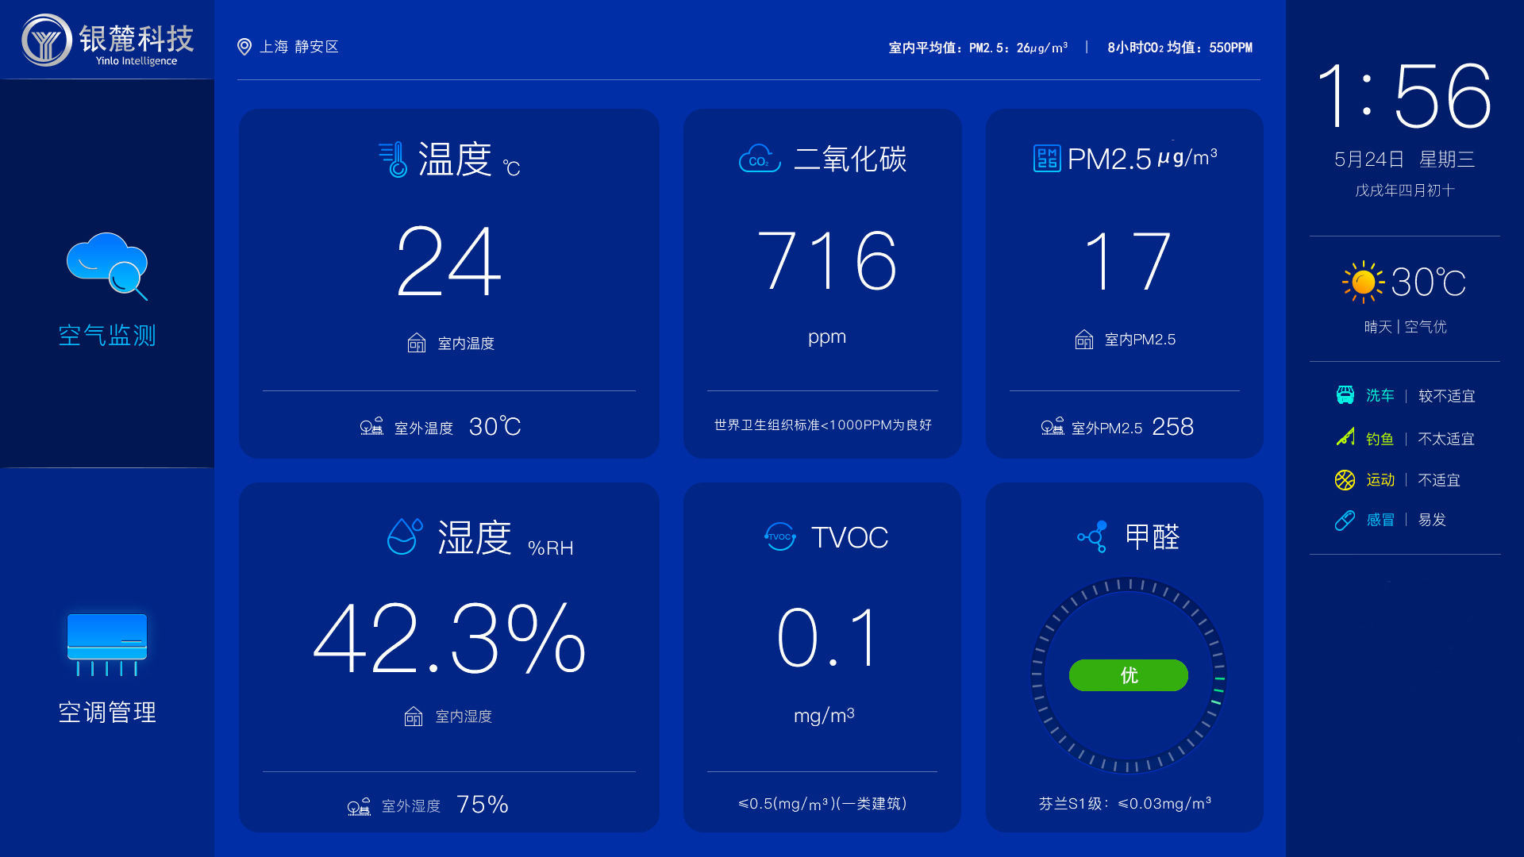Click the WHO standard <1000PPM note
The height and width of the screenshot is (857, 1524).
coord(823,425)
